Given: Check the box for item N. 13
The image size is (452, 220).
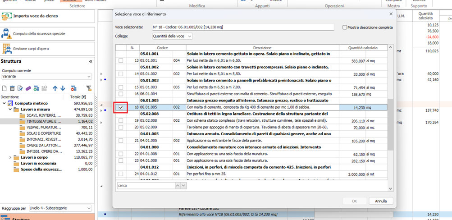Looking at the screenshot, I should pos(121,60).
